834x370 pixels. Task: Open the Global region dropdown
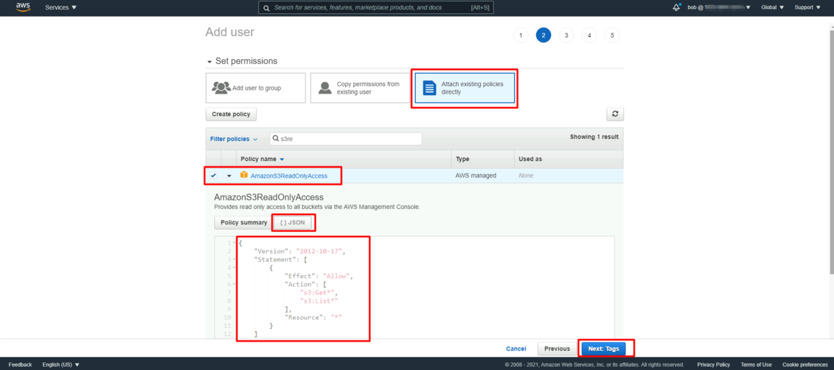click(773, 7)
